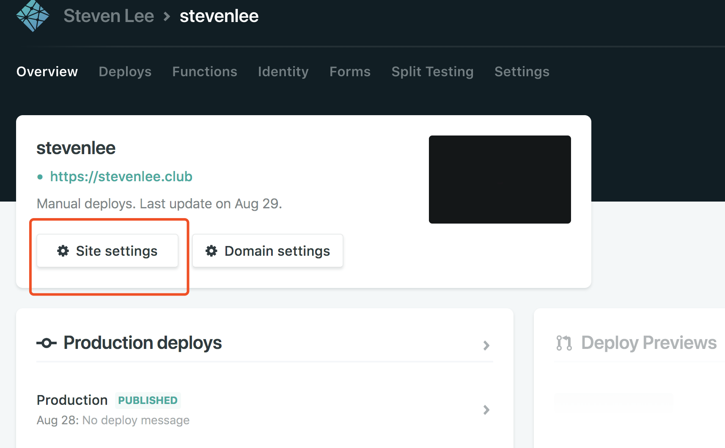The height and width of the screenshot is (448, 725).
Task: Click the PUBLISHED status badge
Action: coord(148,400)
